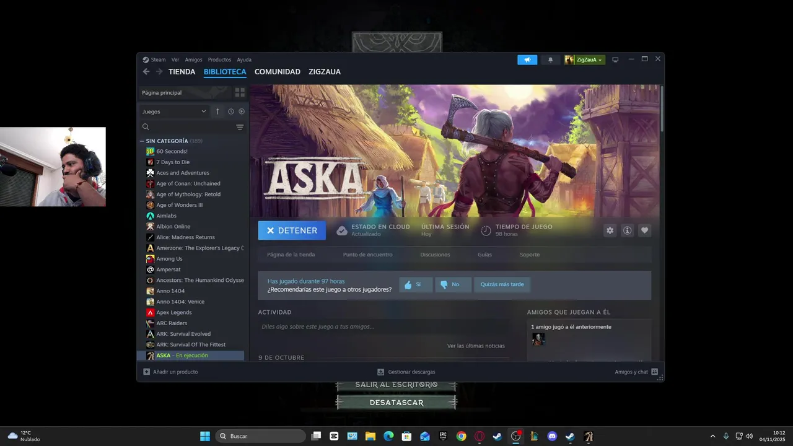Switch to the COMUNIDAD tab
The width and height of the screenshot is (793, 446).
pyautogui.click(x=278, y=72)
